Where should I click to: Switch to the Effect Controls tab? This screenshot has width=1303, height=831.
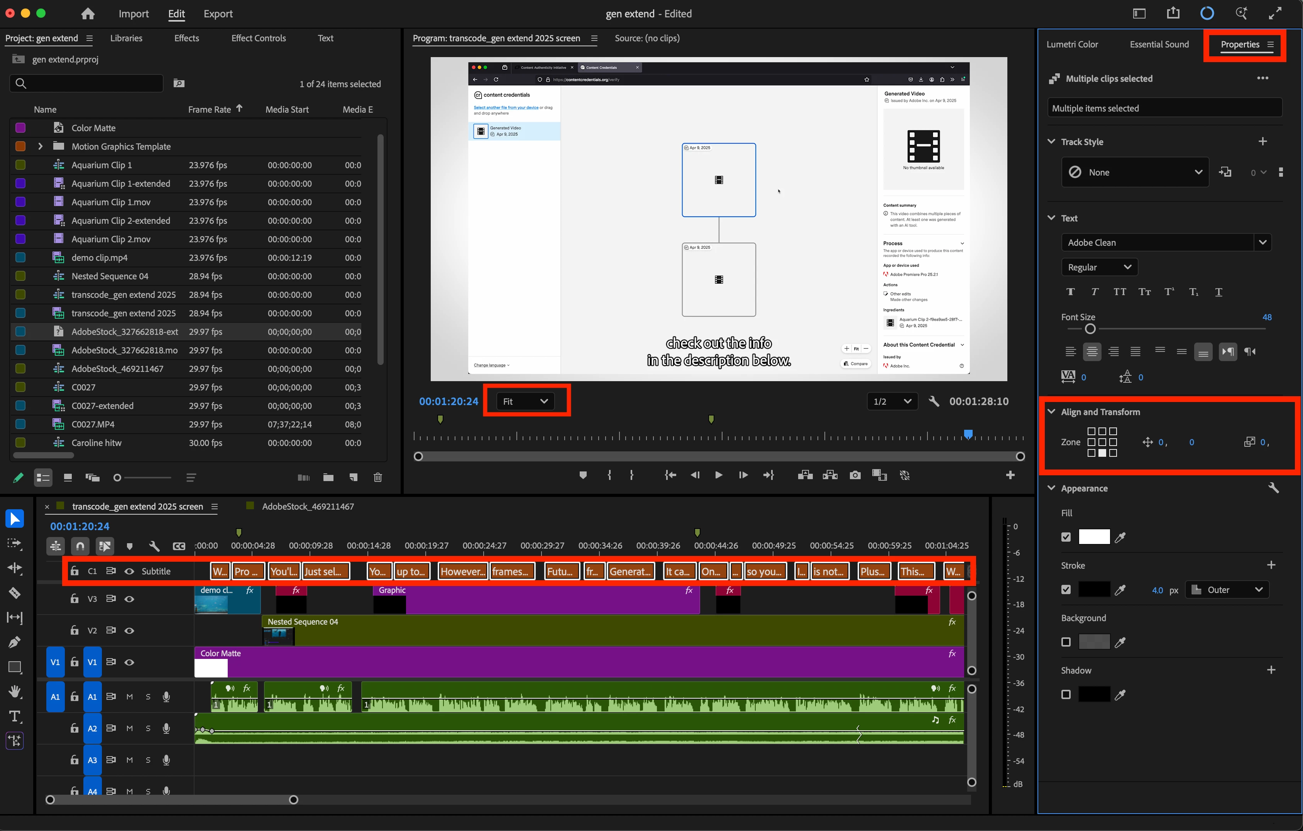coord(258,38)
